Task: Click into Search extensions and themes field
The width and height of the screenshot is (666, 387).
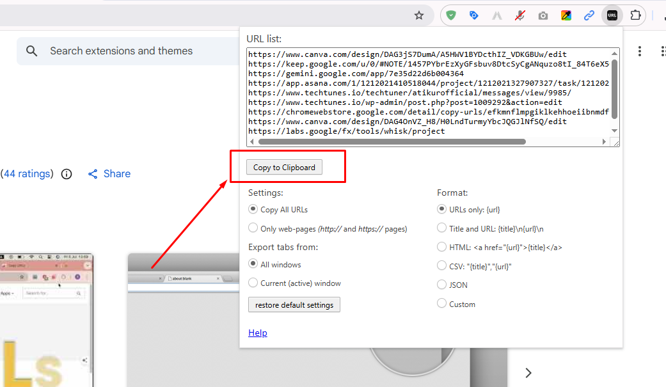Action: [x=127, y=51]
